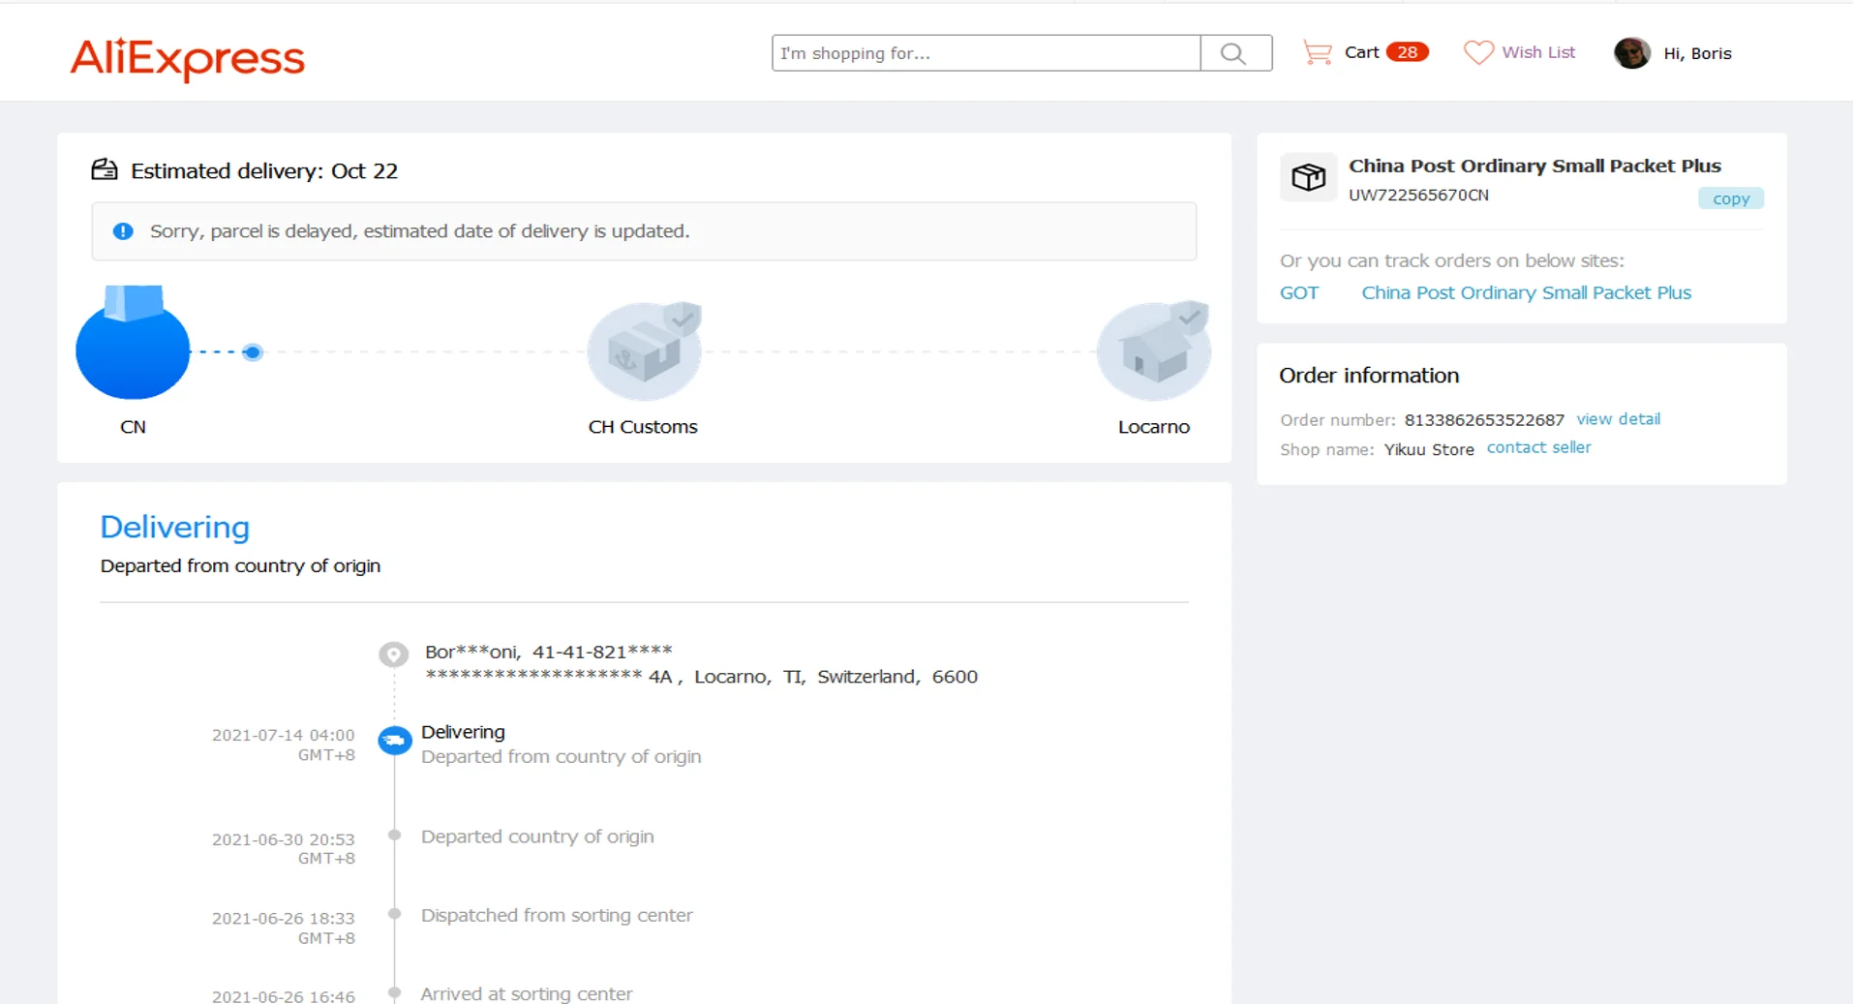
Task: Click the Delivering status heading
Action: click(x=175, y=527)
